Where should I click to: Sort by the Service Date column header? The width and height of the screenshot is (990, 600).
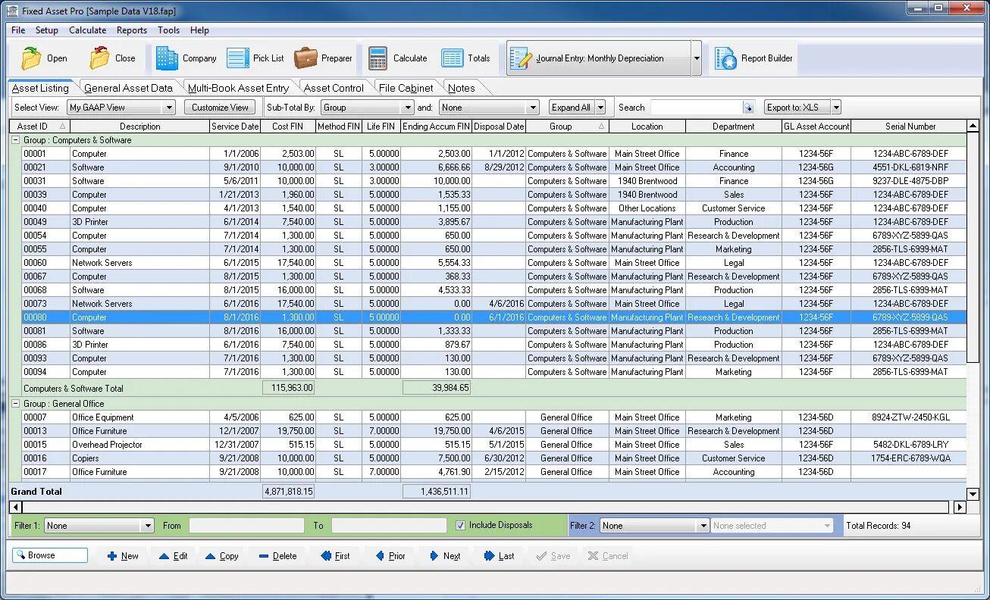click(235, 127)
